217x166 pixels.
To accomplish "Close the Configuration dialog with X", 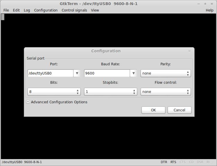I will click(189, 51).
